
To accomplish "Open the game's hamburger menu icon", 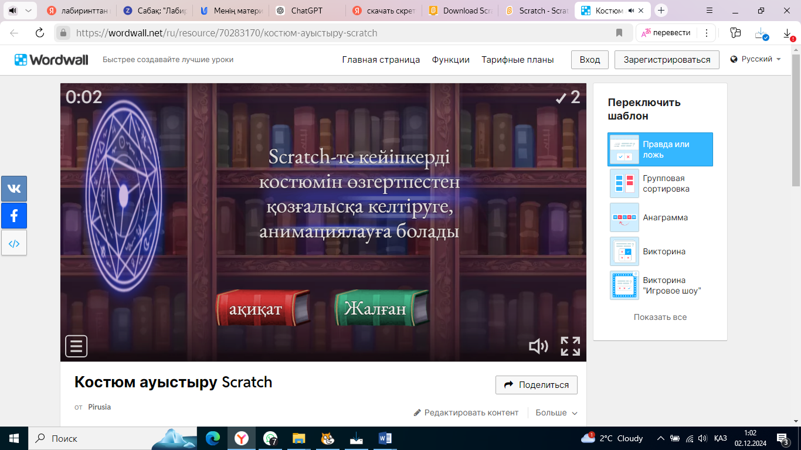I will (76, 346).
